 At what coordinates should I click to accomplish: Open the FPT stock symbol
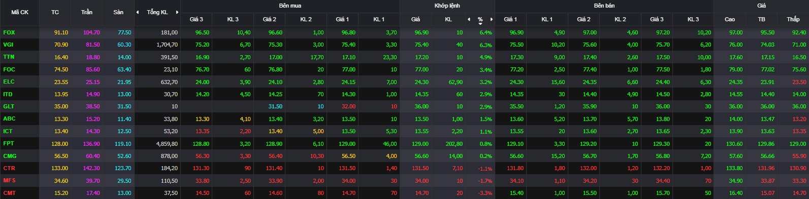(x=9, y=144)
